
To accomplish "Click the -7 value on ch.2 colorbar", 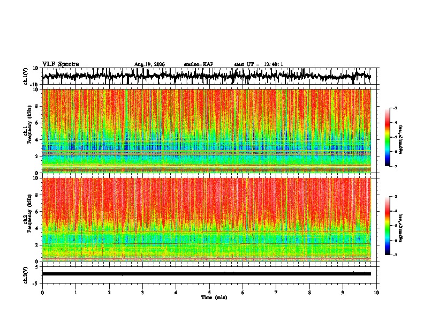I will coord(395,255).
